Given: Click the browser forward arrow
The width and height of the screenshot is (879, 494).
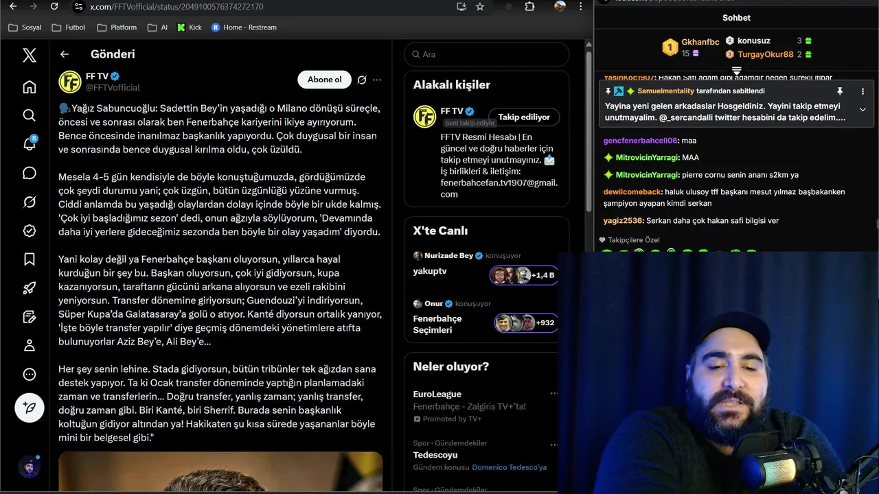Looking at the screenshot, I should pyautogui.click(x=33, y=6).
